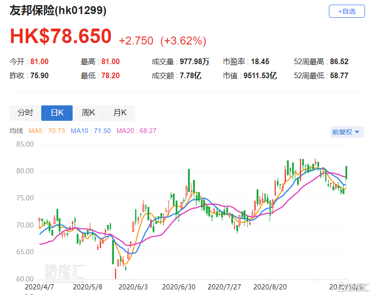Click the MA10 : 71.50 indicator label
Image resolution: width=372 pixels, height=295 pixels.
pos(90,131)
